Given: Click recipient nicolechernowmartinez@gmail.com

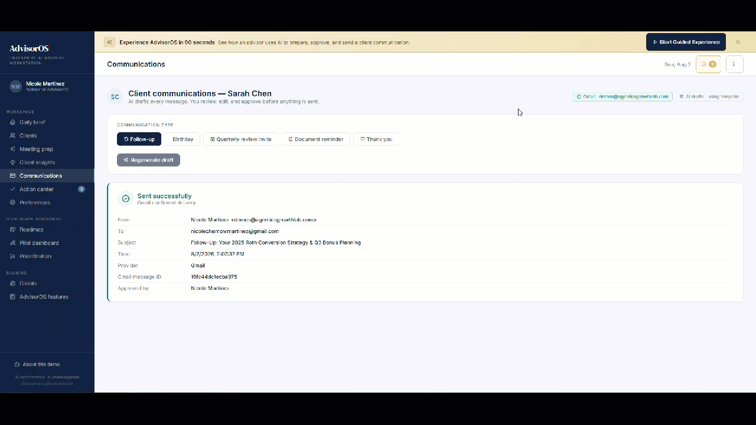Looking at the screenshot, I should 234,231.
